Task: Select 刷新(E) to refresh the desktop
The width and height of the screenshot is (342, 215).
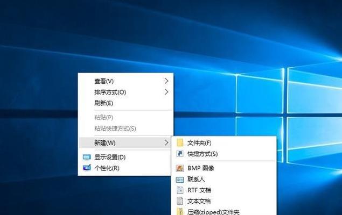Action: [125, 103]
